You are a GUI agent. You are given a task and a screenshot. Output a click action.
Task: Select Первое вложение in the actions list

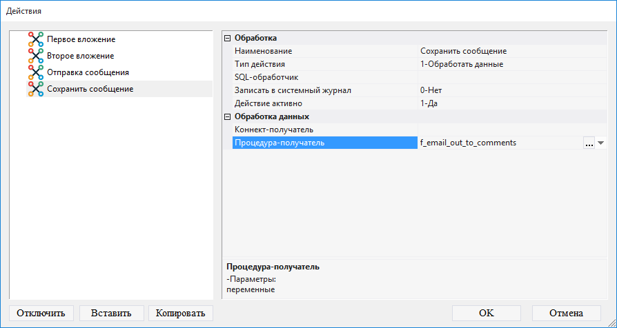81,39
